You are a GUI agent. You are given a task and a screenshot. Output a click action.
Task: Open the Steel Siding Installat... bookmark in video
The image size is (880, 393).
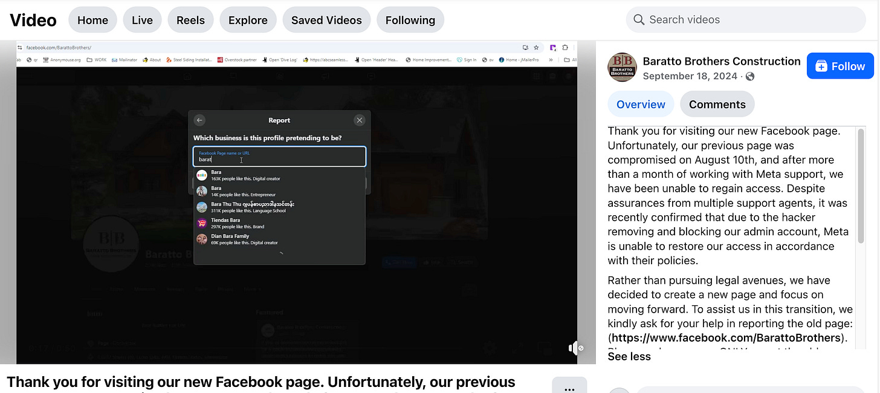(189, 60)
